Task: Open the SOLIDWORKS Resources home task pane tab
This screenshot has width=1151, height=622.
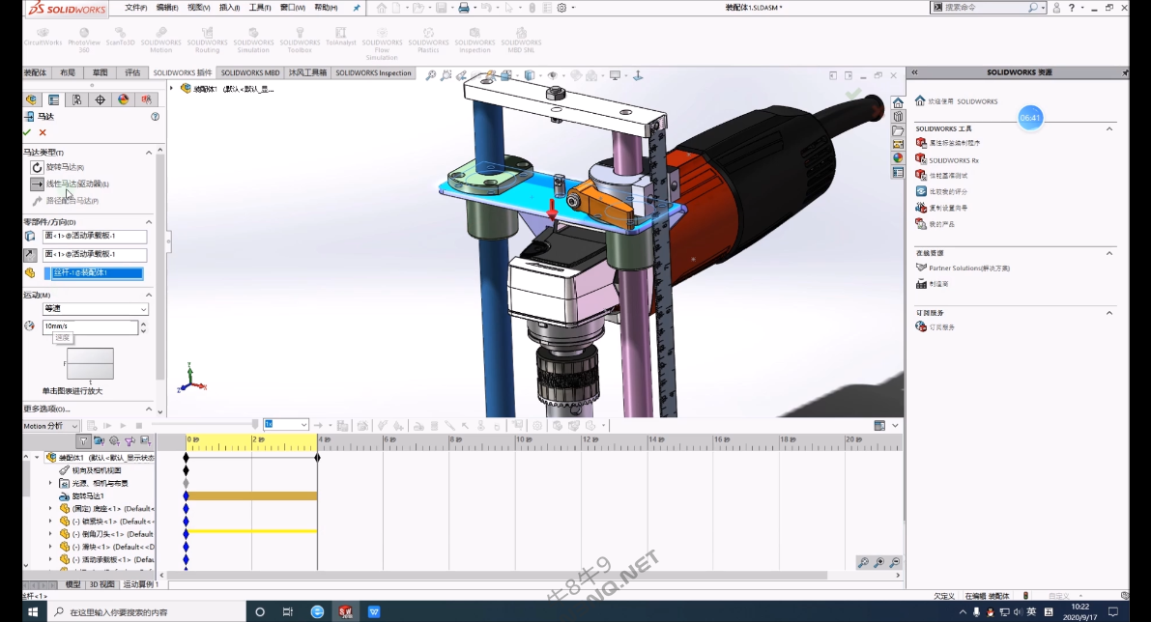Action: click(x=898, y=102)
